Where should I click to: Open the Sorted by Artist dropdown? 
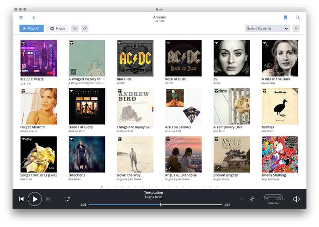(267, 29)
